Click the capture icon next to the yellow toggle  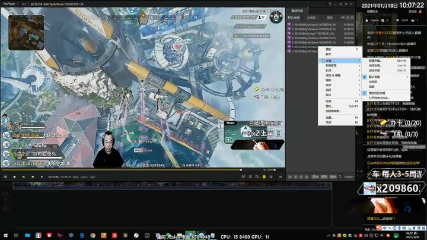(257, 177)
